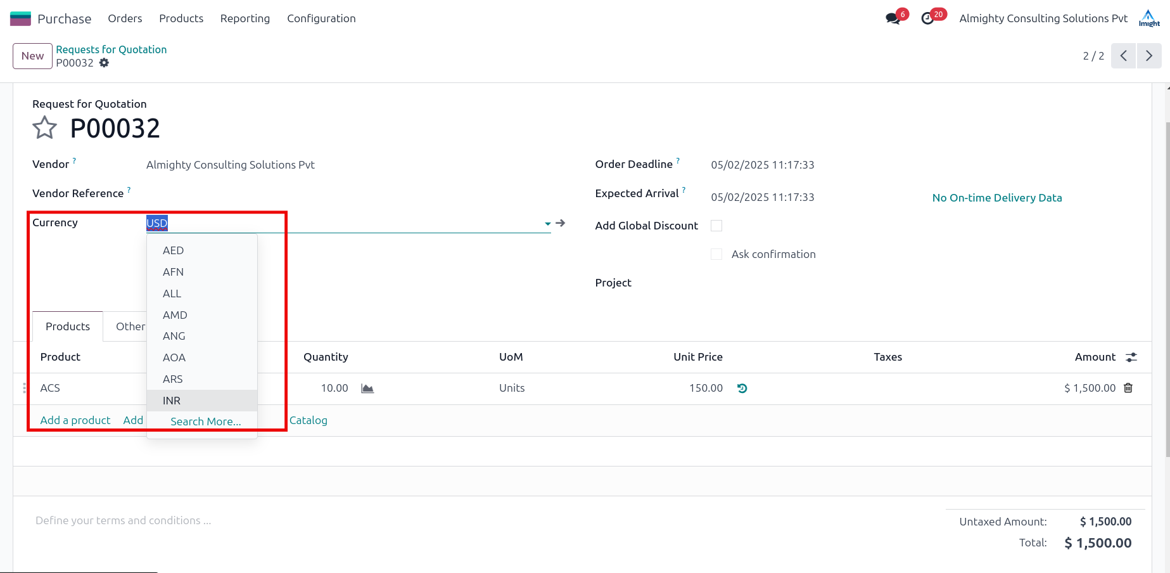Click Search More... in currency list
1170x573 pixels.
[205, 422]
